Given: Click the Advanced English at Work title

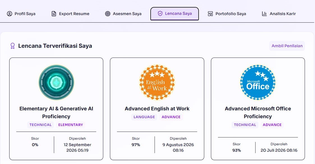Looking at the screenshot, I should [x=157, y=109].
